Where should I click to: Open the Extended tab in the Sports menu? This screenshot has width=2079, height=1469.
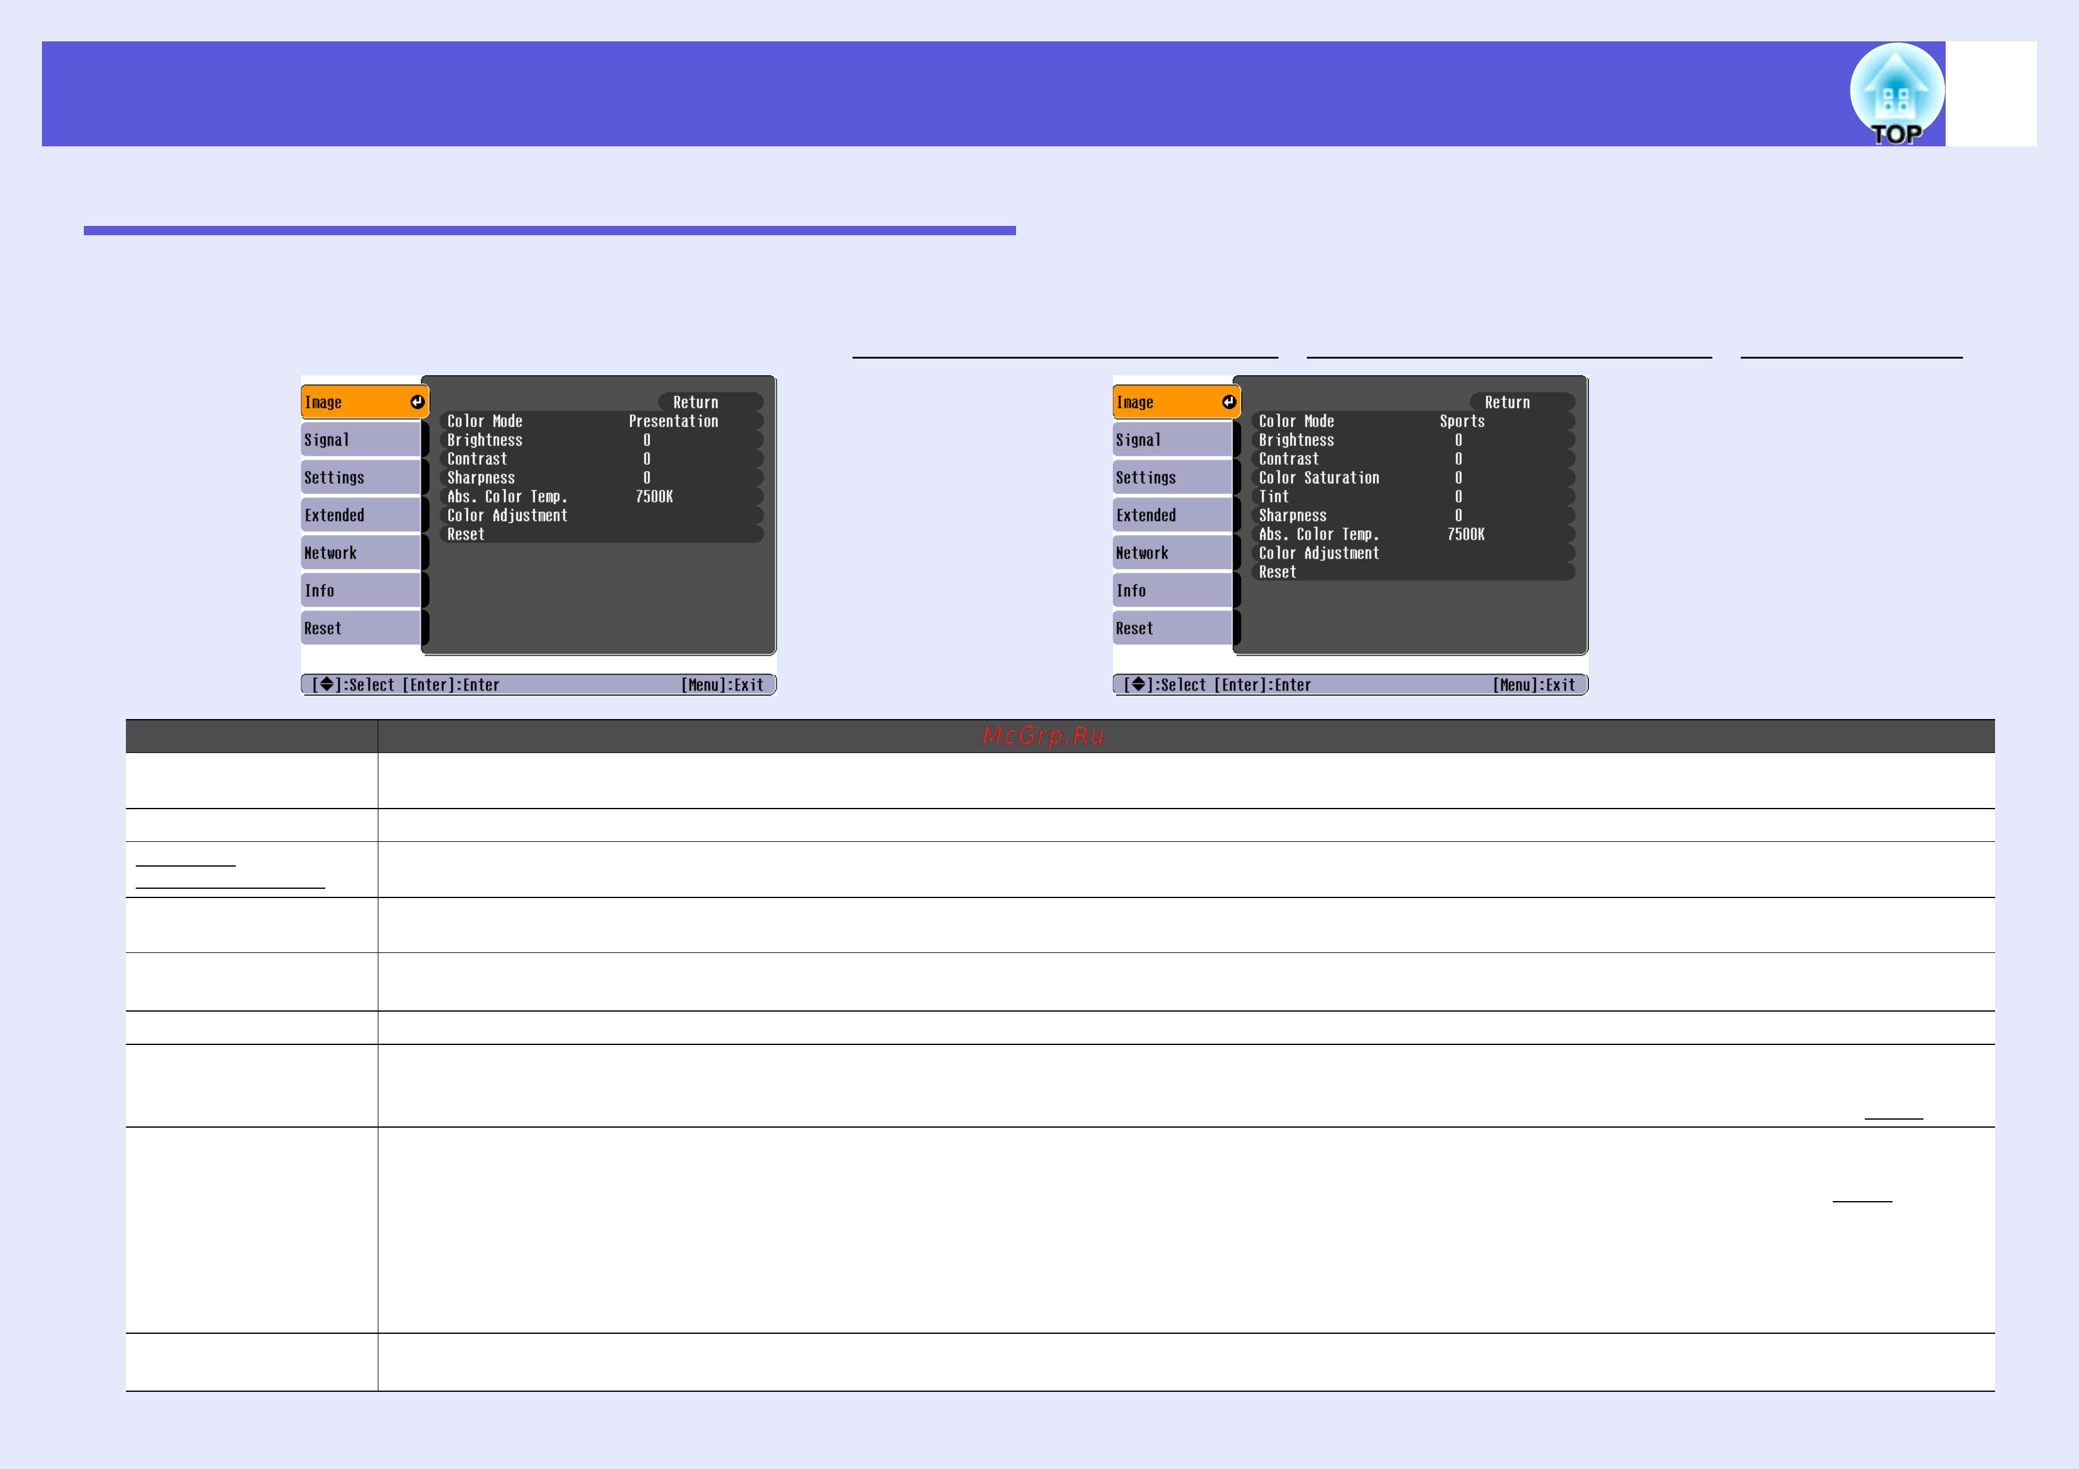coord(1173,515)
